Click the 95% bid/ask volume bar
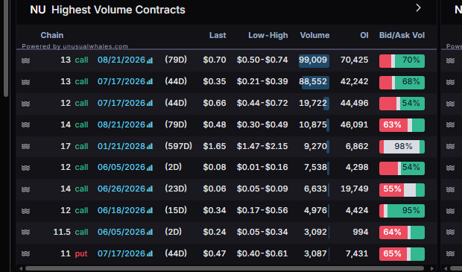This screenshot has height=272, width=462. click(402, 211)
